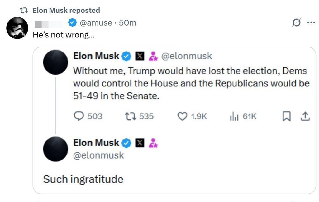Screen dimensions: 319x202
Task: Click the reply comment icon showing 503
Action: coord(79,116)
